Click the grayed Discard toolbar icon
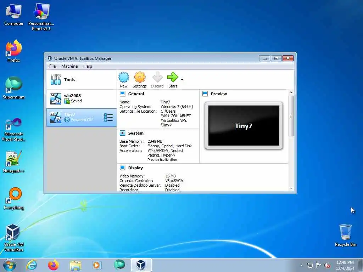This screenshot has width=363, height=272. [157, 77]
